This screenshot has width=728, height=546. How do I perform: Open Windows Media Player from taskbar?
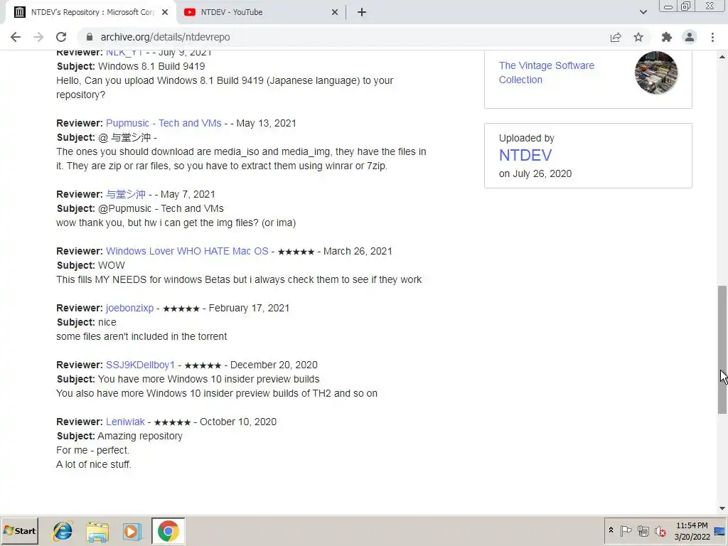click(x=132, y=531)
